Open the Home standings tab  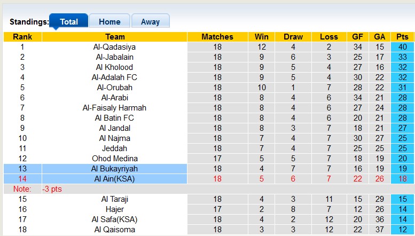[x=109, y=22]
